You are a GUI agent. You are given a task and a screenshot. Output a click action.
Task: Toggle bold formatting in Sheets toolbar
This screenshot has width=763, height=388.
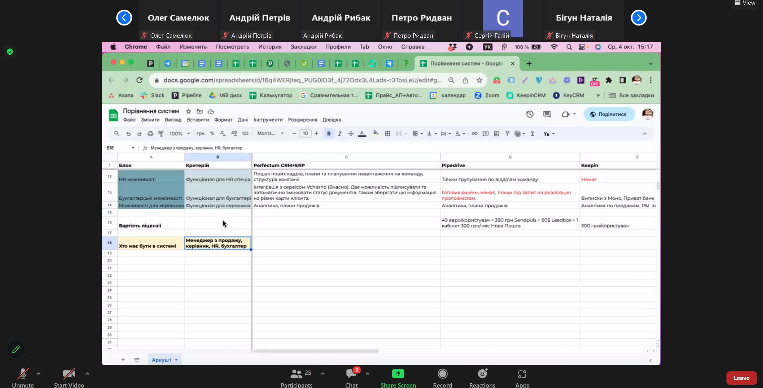pos(329,134)
